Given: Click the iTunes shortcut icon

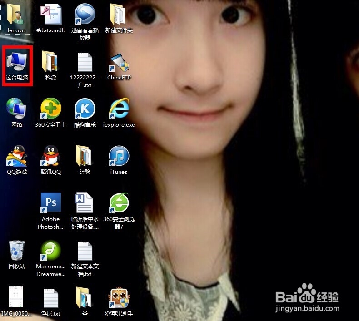Looking at the screenshot, I should point(119,156).
